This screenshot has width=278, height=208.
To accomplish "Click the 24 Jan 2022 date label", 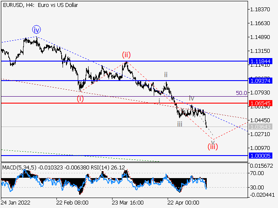I will click(16, 202).
